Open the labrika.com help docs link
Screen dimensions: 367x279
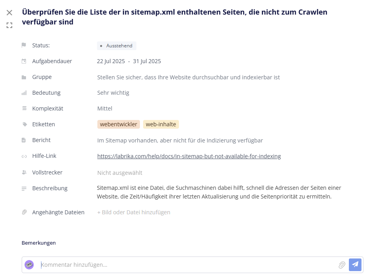click(189, 156)
